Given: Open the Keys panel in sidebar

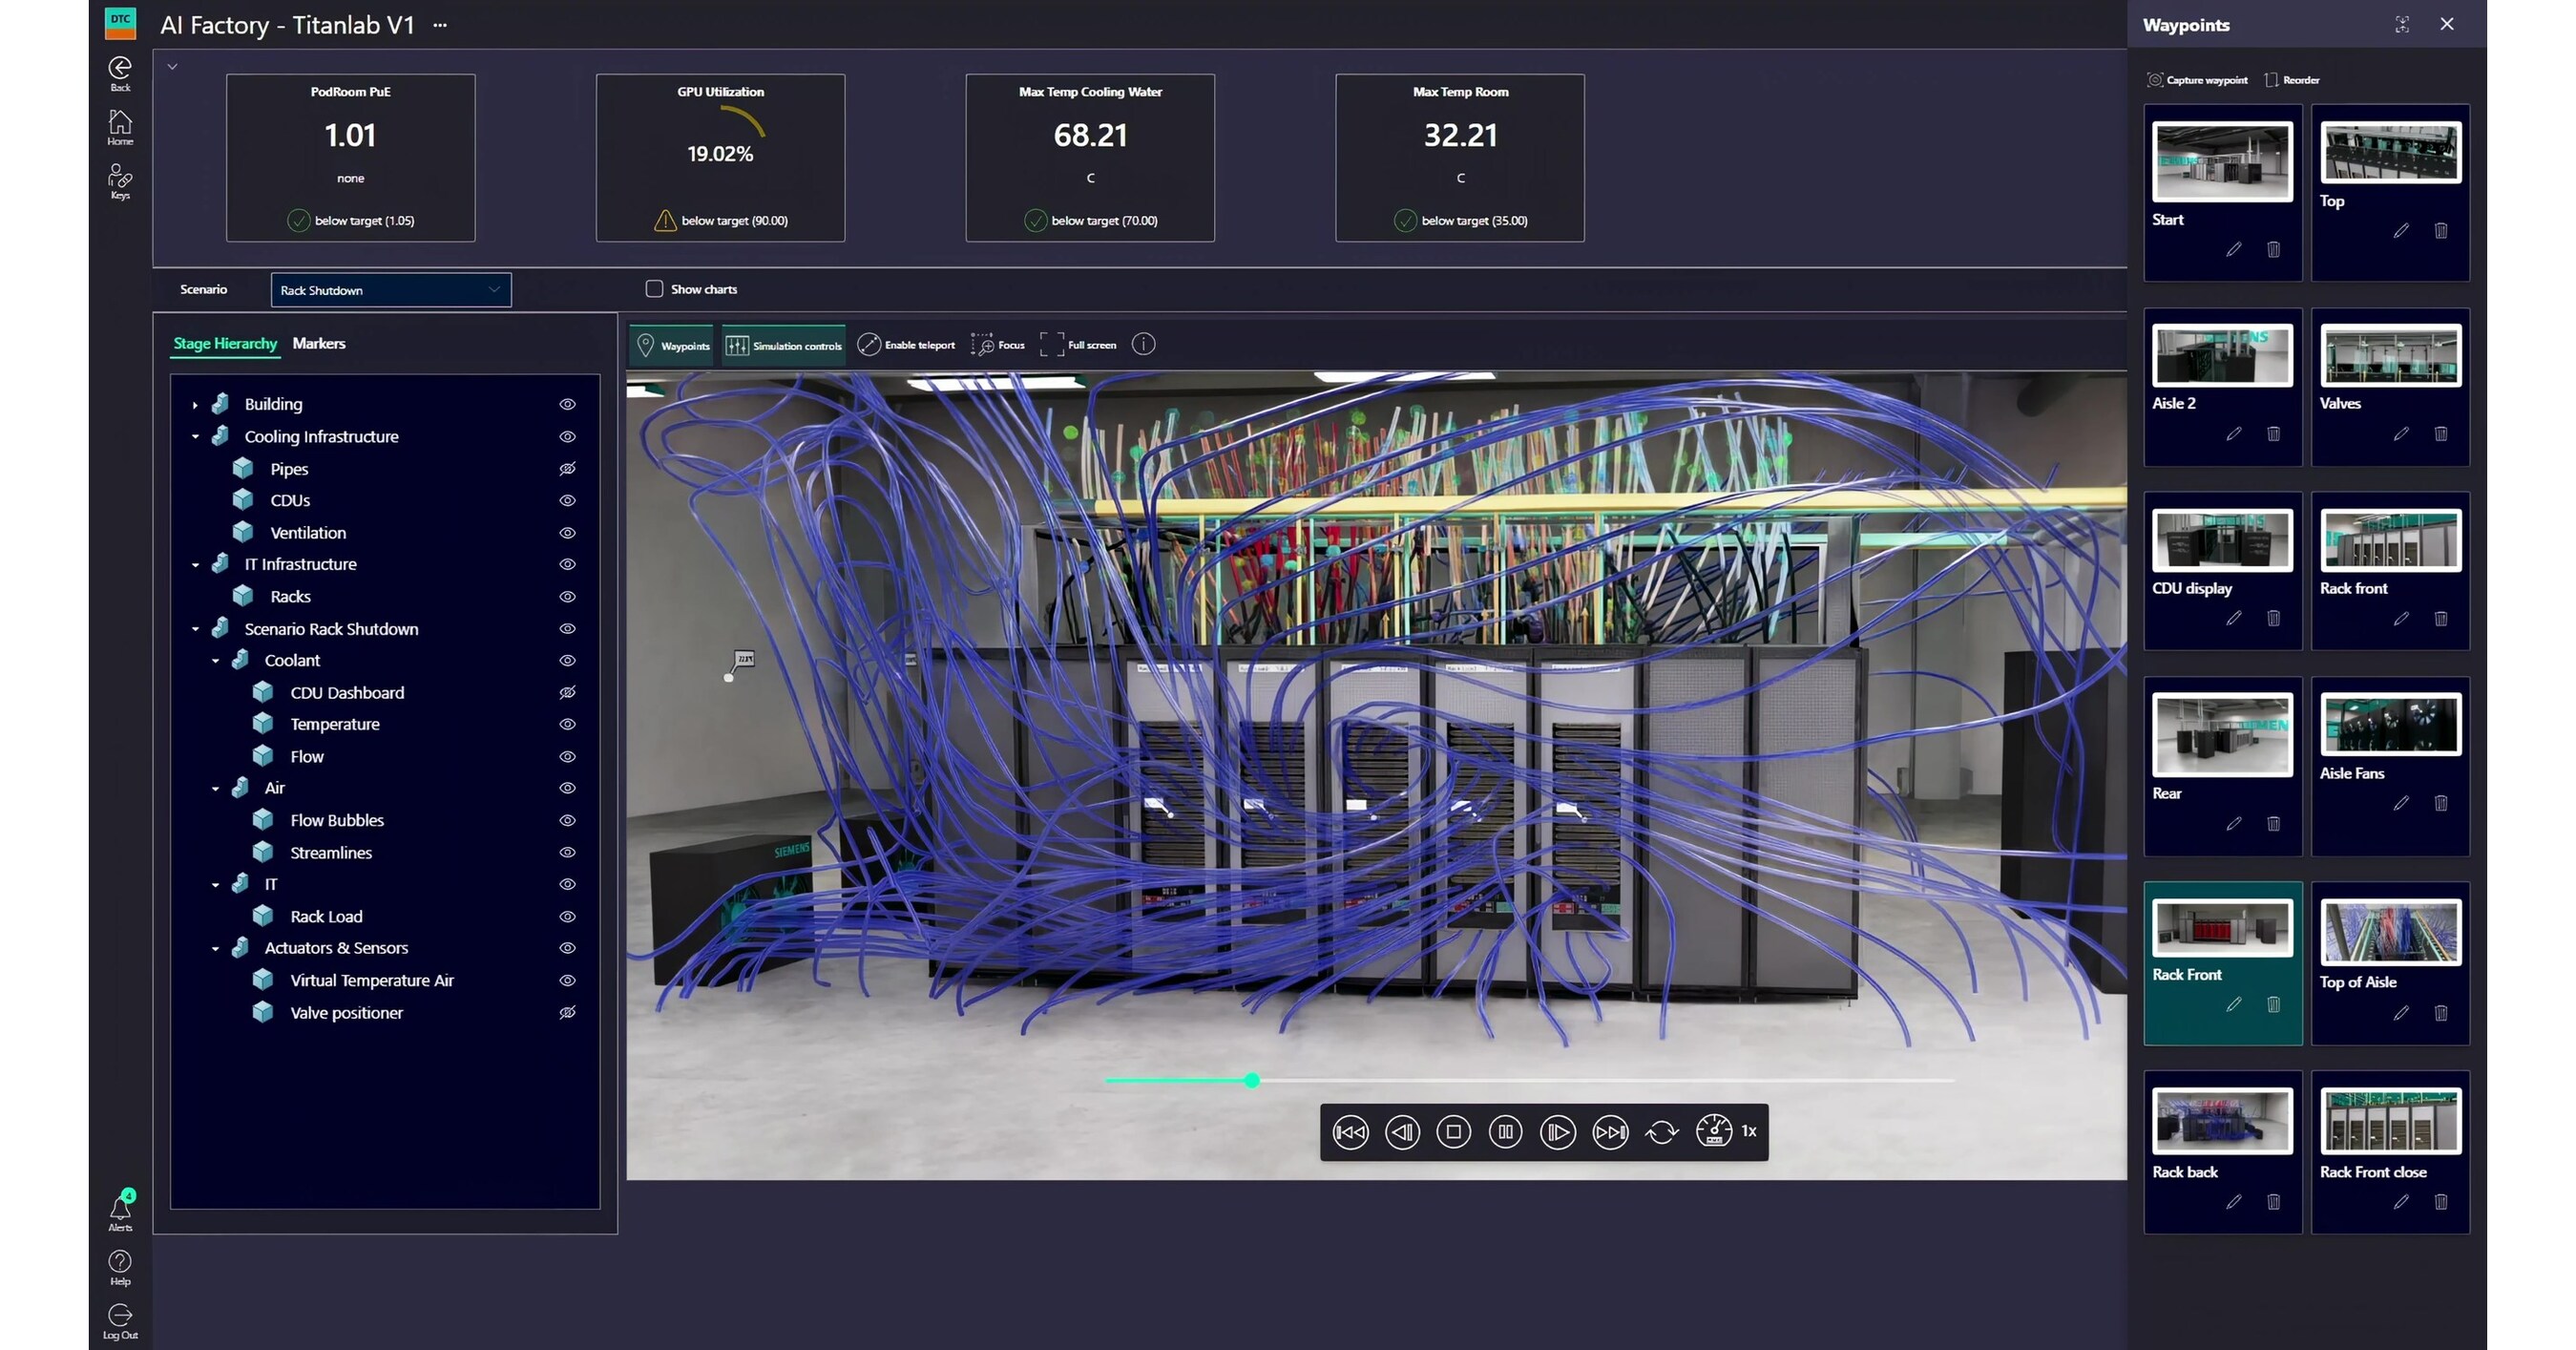Looking at the screenshot, I should coord(119,180).
